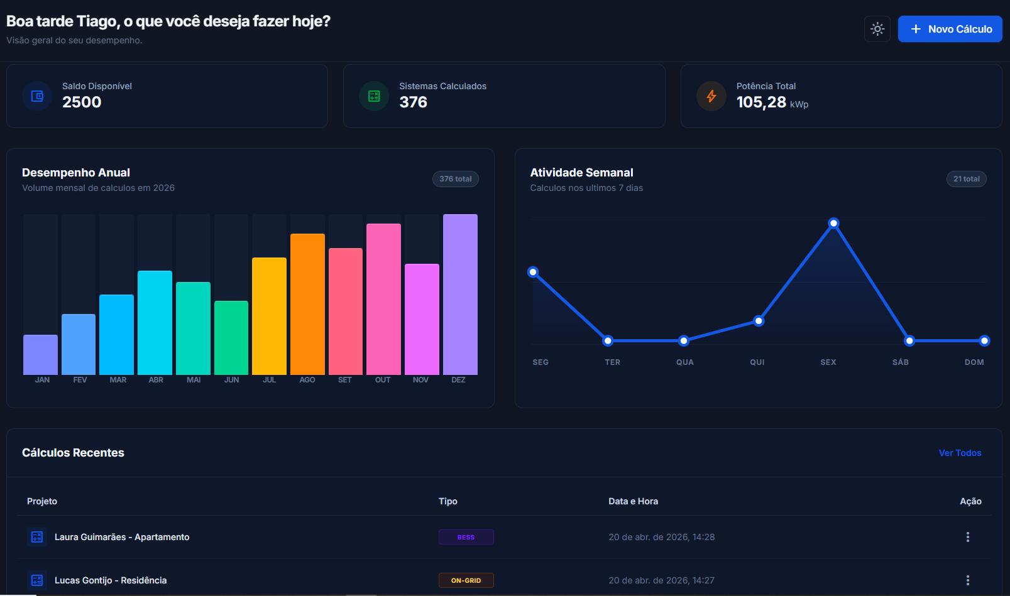Screen dimensions: 1010x596
Task: Toggle the light theme sun icon
Action: [877, 29]
